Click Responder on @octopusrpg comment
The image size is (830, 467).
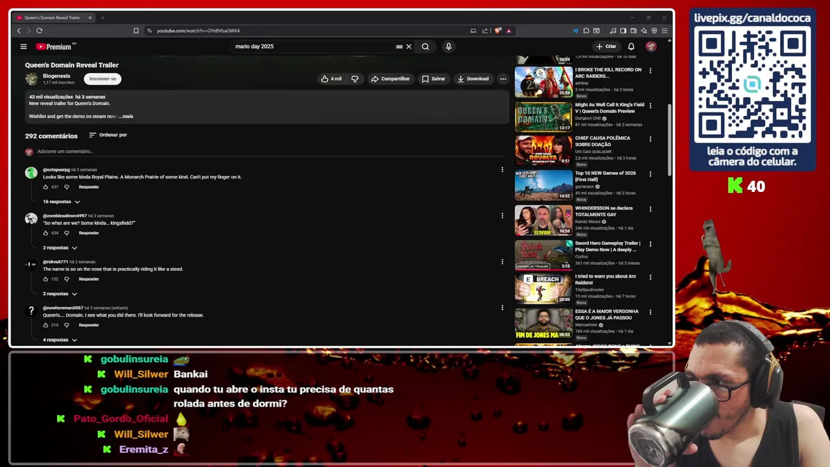[89, 187]
